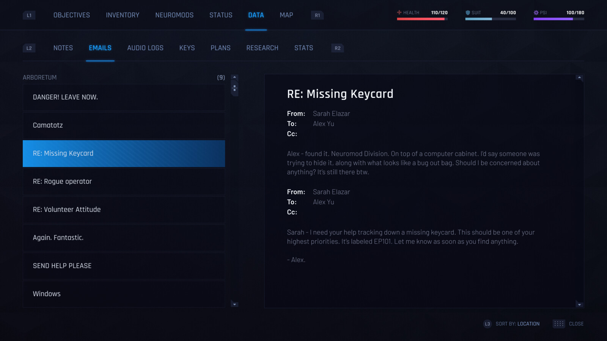
Task: Click the R1 shoulder button indicator
Action: 317,15
